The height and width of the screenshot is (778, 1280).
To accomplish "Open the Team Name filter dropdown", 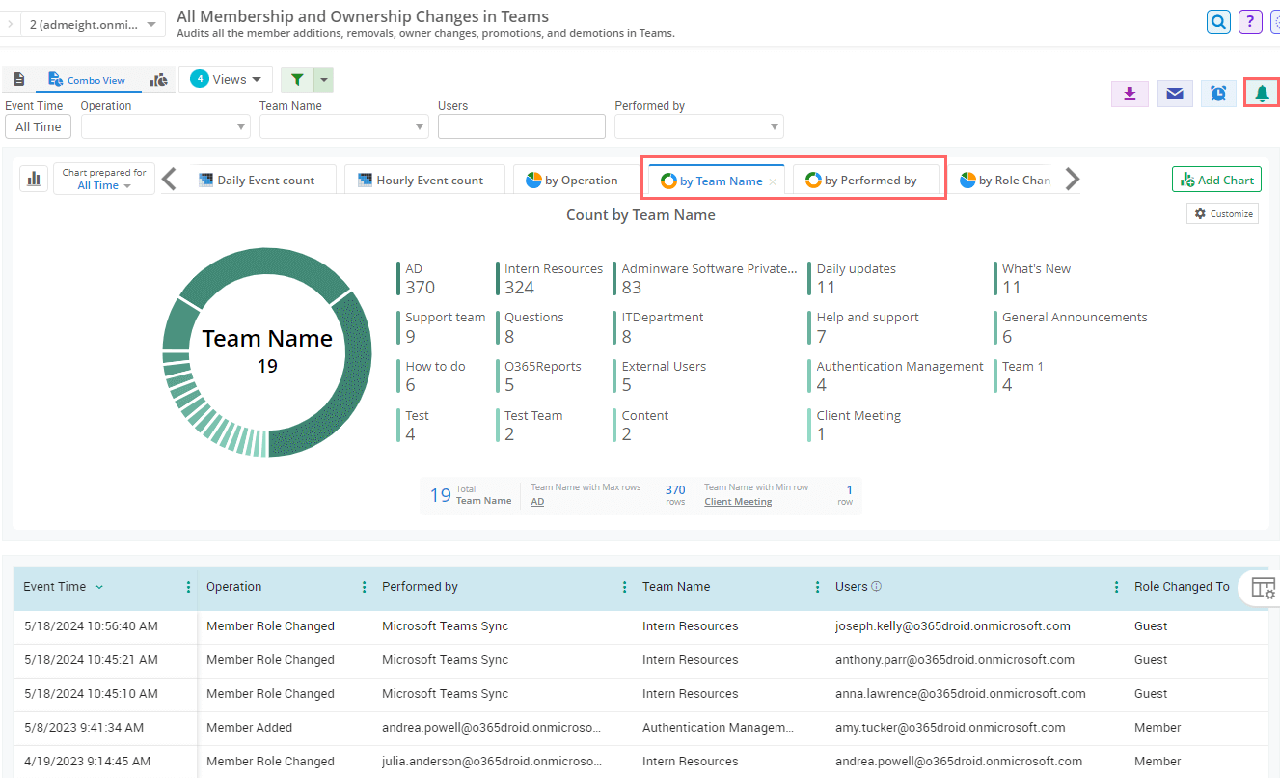I will point(343,126).
